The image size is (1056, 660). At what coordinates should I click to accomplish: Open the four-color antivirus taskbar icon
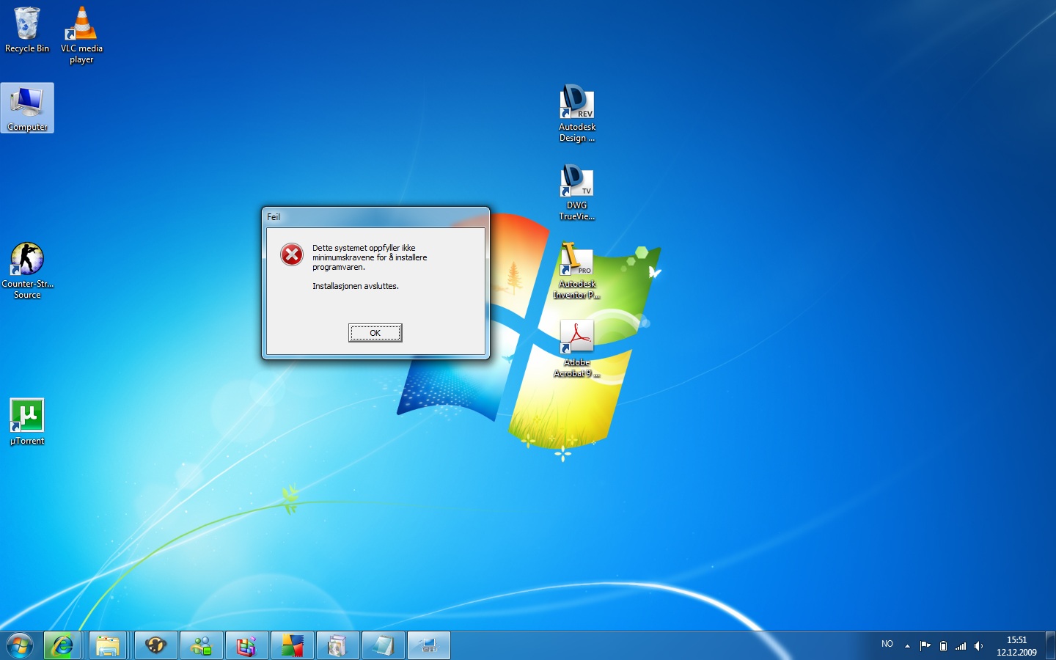pyautogui.click(x=293, y=646)
